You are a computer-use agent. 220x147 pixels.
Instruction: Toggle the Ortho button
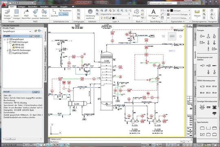tap(64, 14)
